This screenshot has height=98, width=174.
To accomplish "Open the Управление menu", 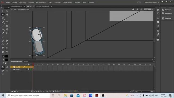I will pos(67,2).
